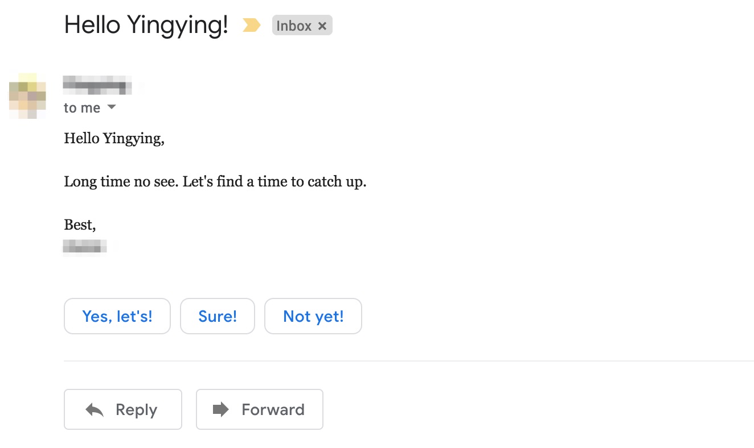Click the blurred signature name below "Best,"
Viewport: 754px width, 448px height.
coord(85,247)
